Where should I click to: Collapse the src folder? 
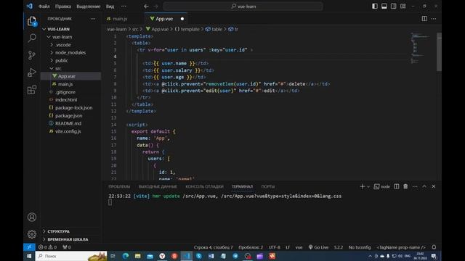(52, 68)
